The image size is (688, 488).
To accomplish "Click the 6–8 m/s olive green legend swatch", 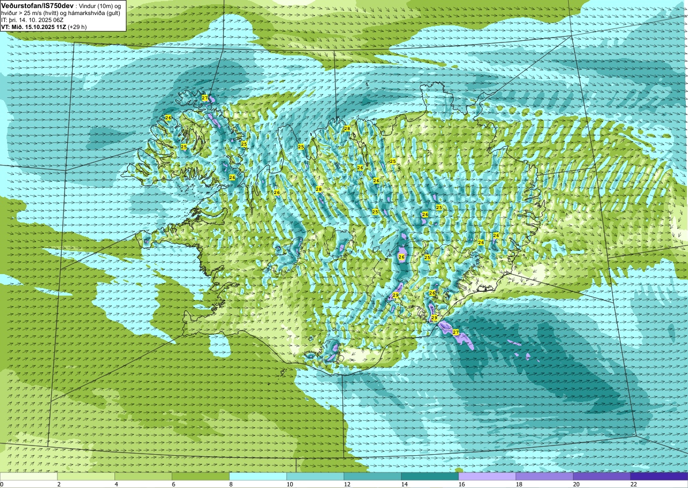I will tap(200, 476).
